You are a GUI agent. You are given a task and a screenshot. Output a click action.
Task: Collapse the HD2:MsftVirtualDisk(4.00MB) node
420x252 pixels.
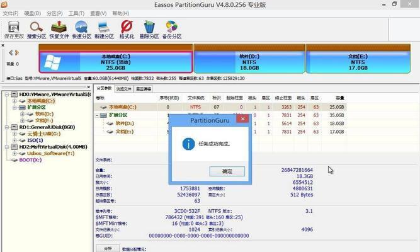tap(7, 147)
